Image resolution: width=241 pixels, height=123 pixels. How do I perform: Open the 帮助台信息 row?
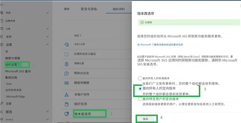[97, 73]
